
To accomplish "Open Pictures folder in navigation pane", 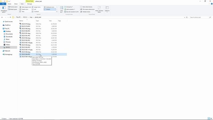I will click(x=8, y=42).
